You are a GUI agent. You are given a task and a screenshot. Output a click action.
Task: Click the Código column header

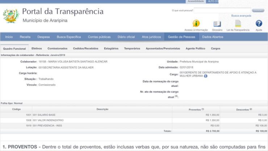16,109
